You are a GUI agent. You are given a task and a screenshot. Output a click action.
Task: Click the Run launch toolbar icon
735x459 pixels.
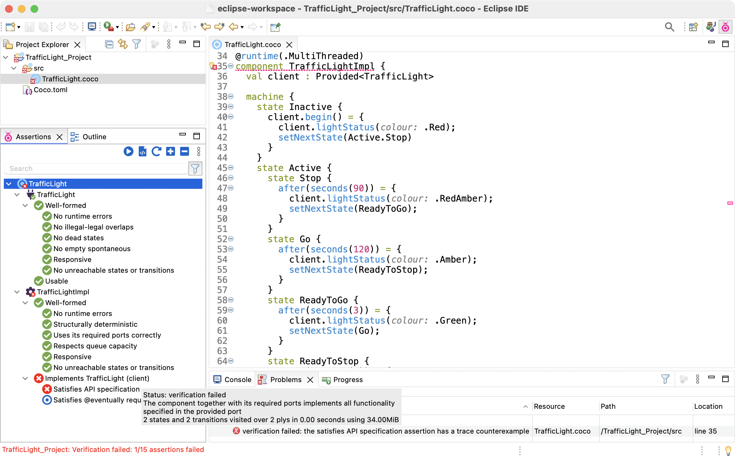pos(108,27)
